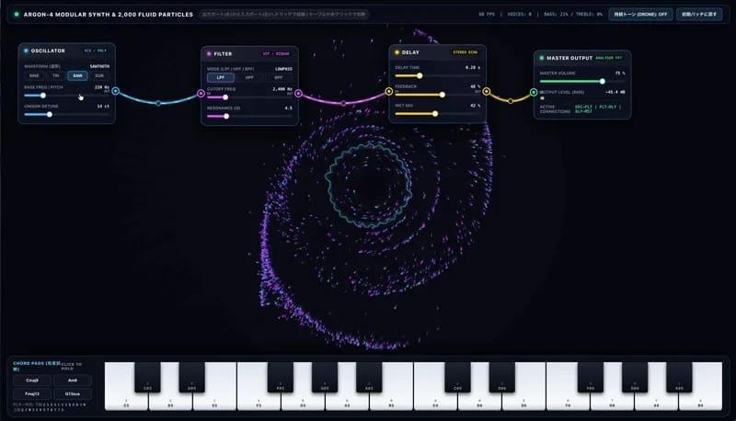Click the yellow cable midpoint between Delay and Master
This screenshot has height=421, width=736.
point(511,101)
